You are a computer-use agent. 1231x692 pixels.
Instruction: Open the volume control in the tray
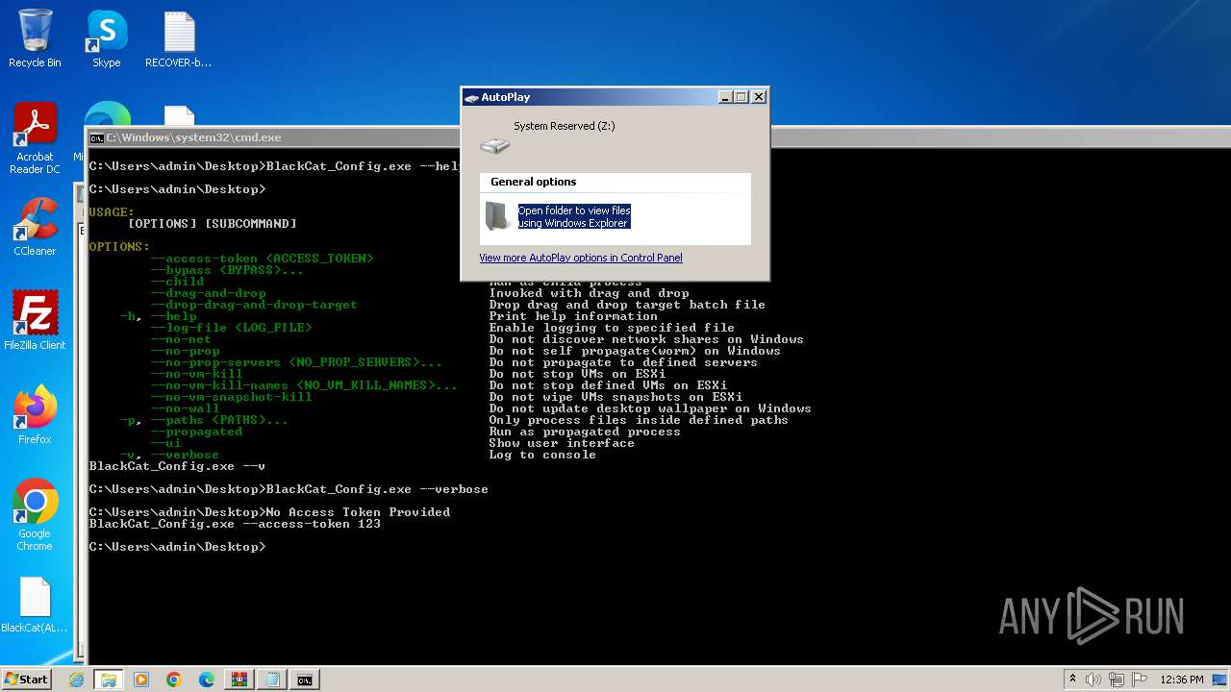(x=1093, y=680)
